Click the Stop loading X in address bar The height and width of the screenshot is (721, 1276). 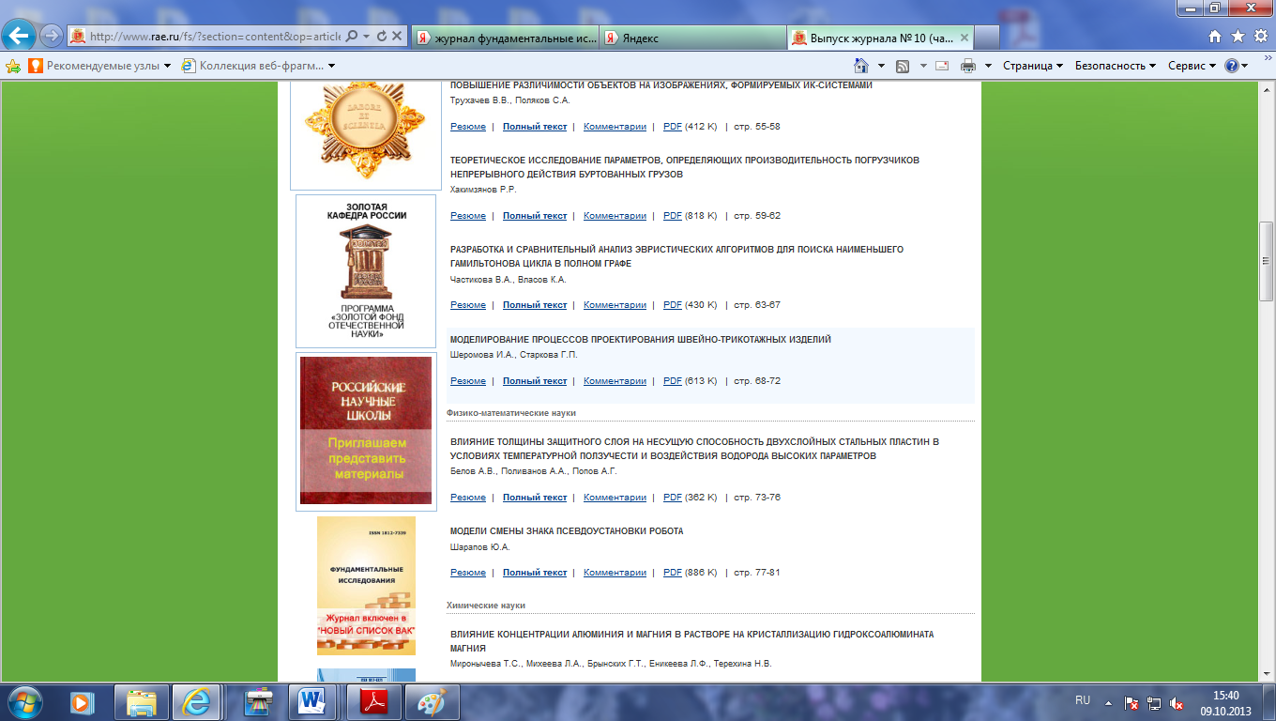point(398,37)
